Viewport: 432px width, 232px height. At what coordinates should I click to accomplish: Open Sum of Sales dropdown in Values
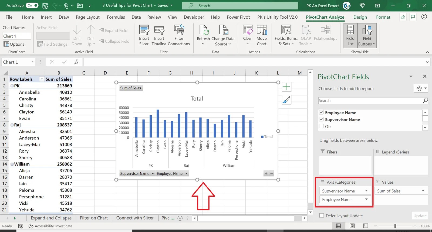point(423,191)
